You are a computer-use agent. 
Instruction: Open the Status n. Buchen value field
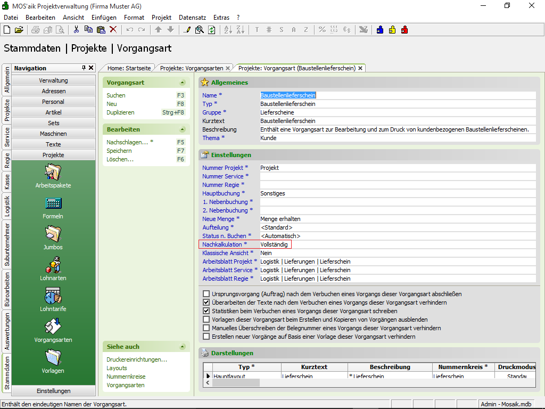(398, 236)
